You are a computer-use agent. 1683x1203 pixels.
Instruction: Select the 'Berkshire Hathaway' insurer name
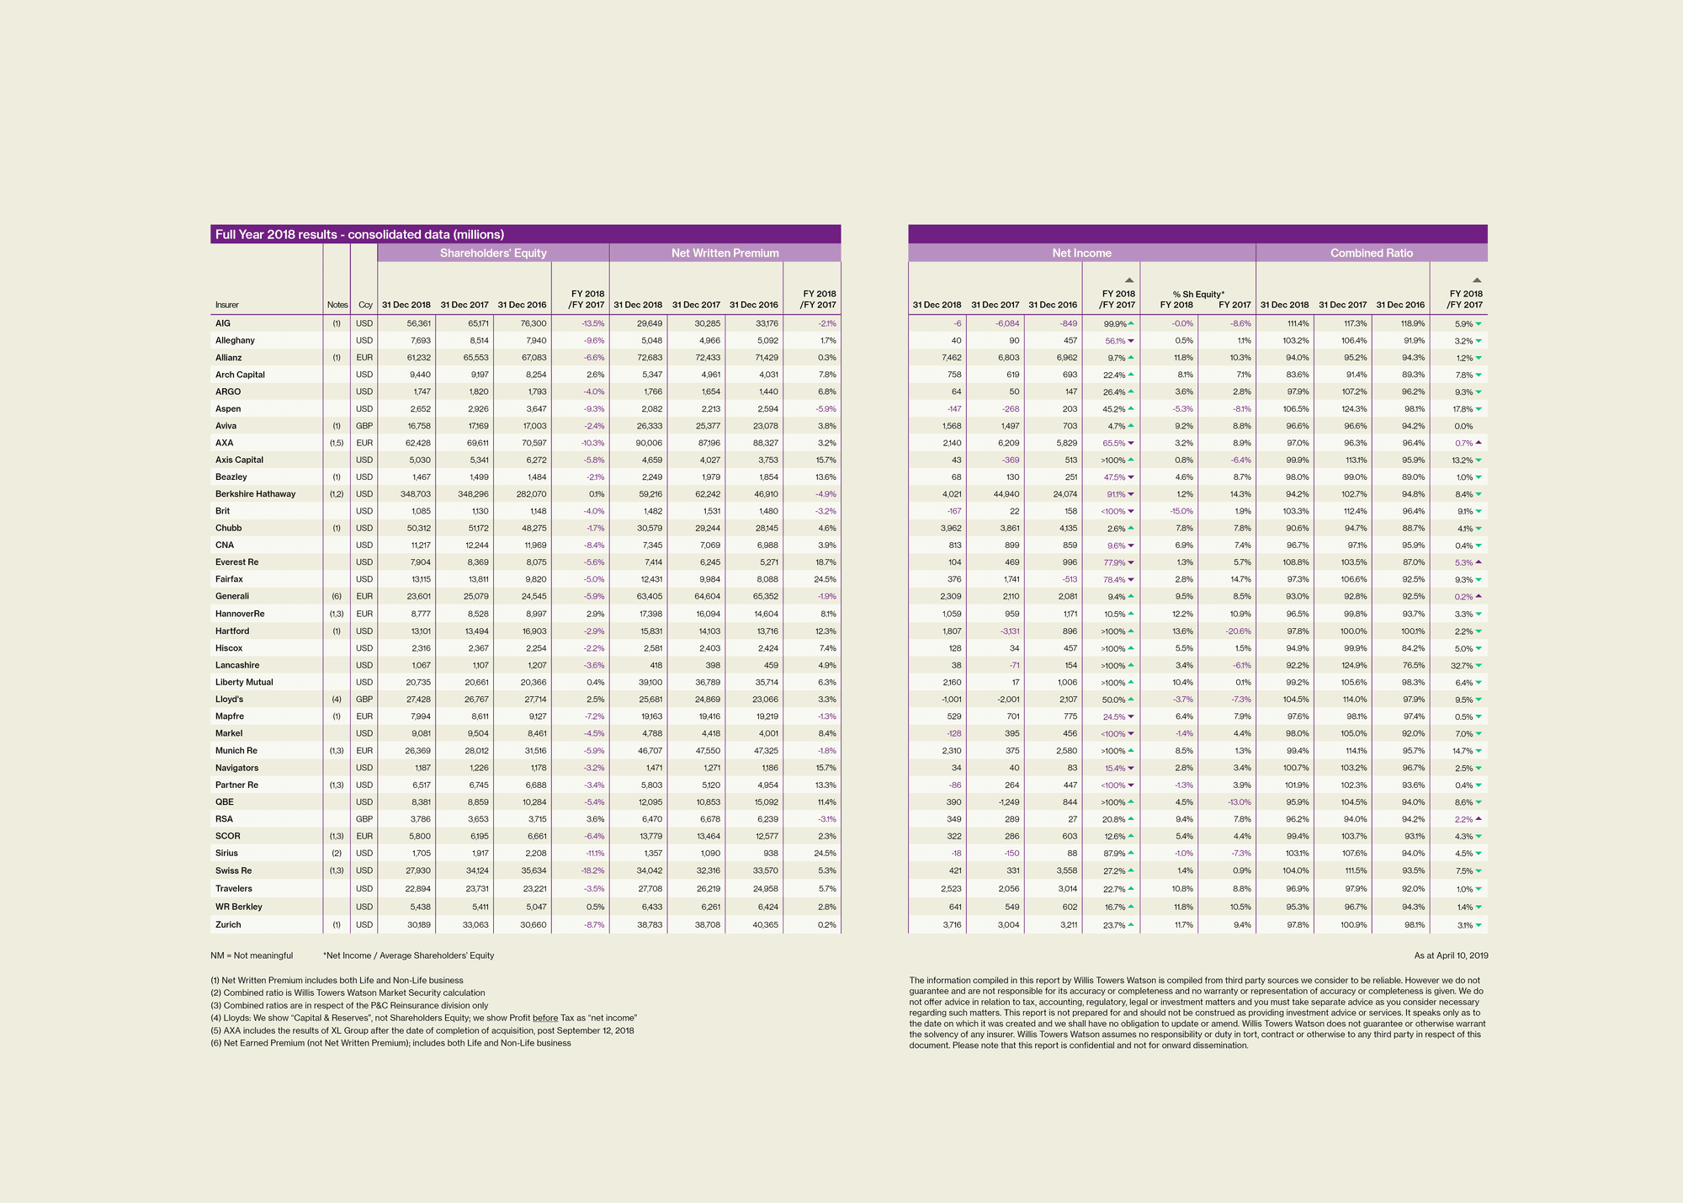point(255,494)
